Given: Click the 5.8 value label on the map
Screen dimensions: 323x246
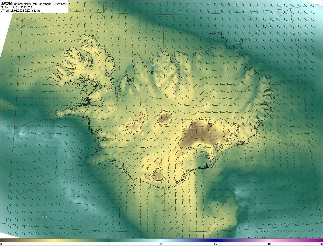Looking at the screenshot, I should click(44, 217).
